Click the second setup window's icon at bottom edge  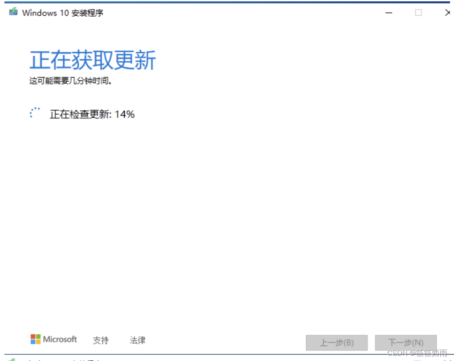[11, 360]
